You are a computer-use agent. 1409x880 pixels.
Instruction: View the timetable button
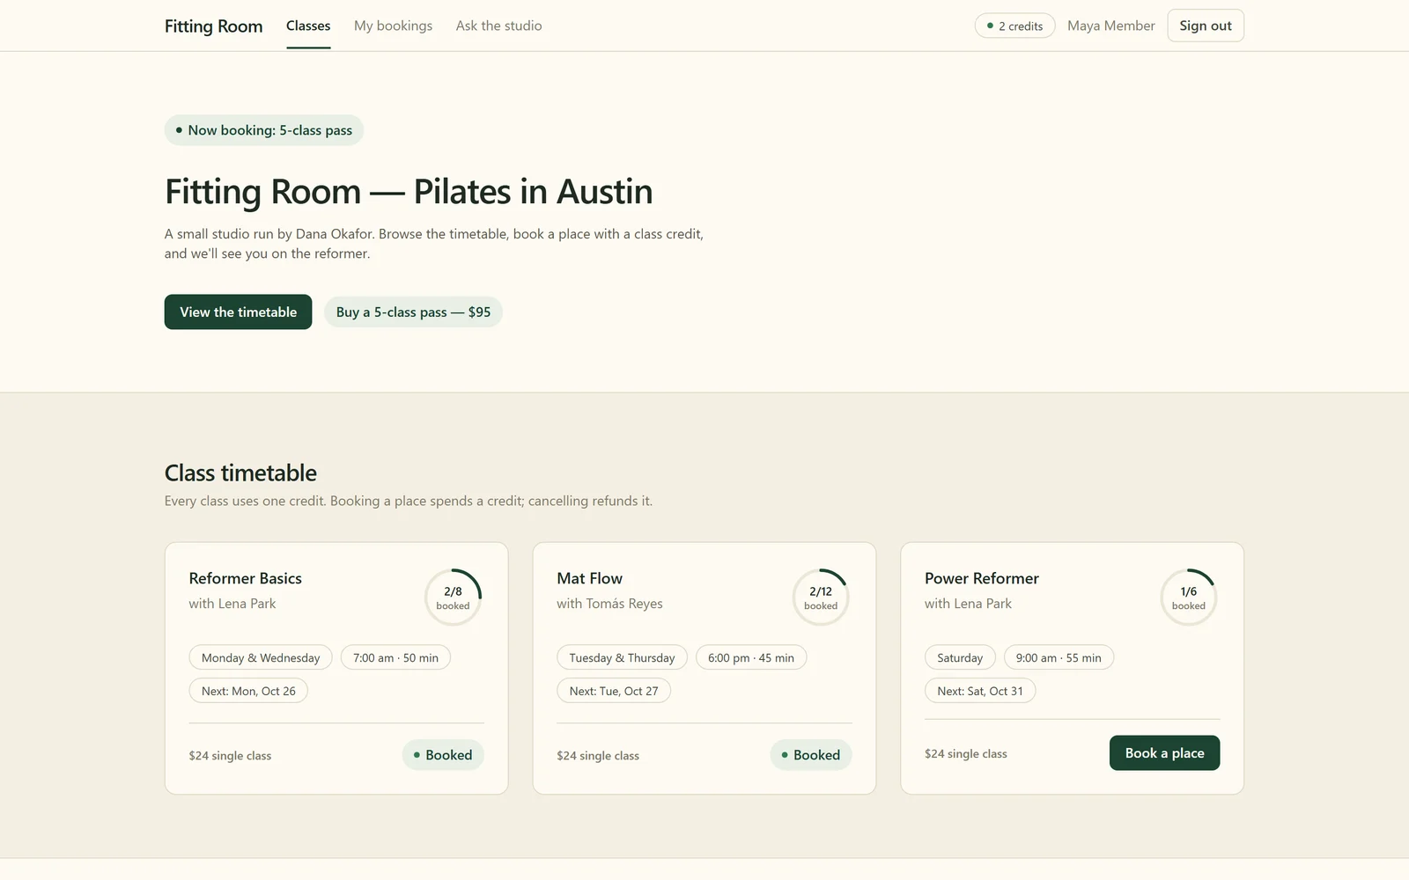click(x=238, y=312)
